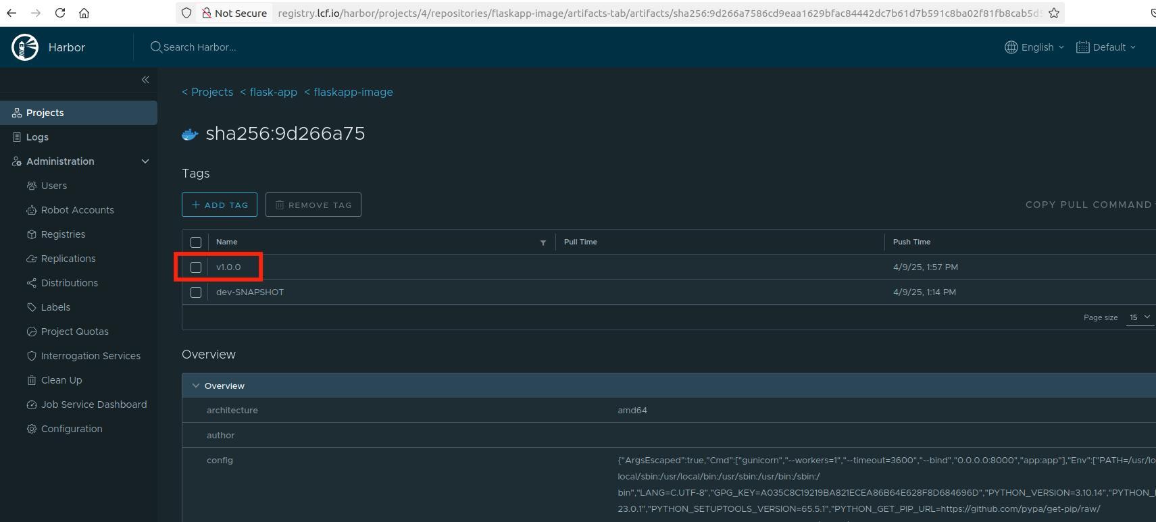Collapse the Overview panel section
The image size is (1156, 522).
tap(196, 386)
